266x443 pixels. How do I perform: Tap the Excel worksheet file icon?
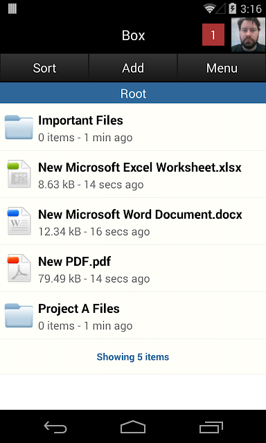pyautogui.click(x=19, y=174)
